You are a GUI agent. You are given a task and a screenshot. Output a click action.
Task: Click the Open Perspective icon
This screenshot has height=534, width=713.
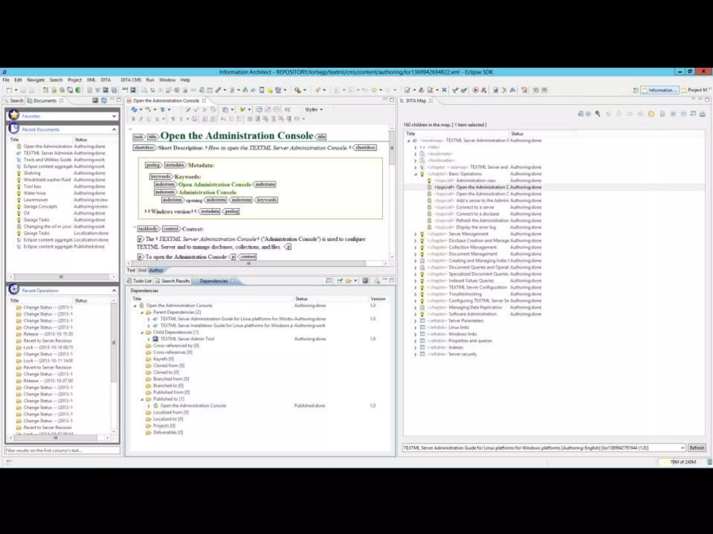pos(635,90)
